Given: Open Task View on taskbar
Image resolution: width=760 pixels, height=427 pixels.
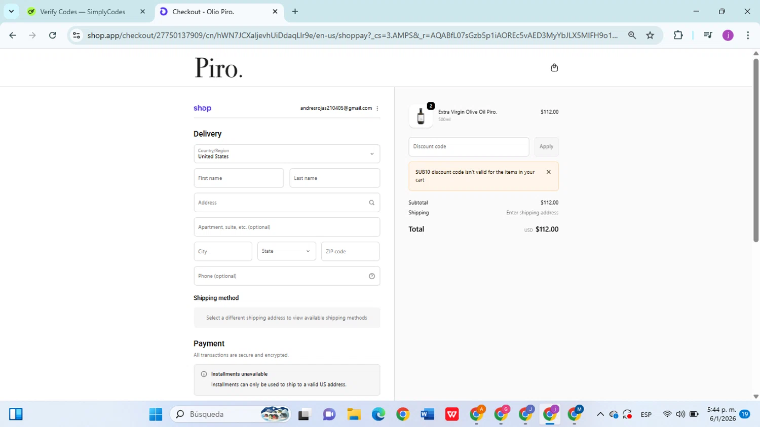Looking at the screenshot, I should coord(304,414).
